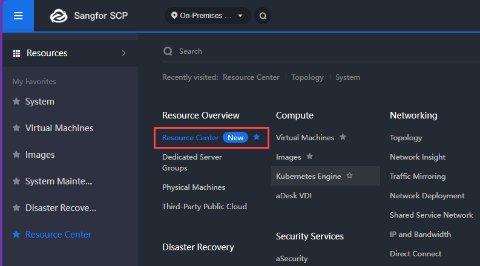480x266 pixels.
Task: Open Network Deployment
Action: click(x=427, y=196)
